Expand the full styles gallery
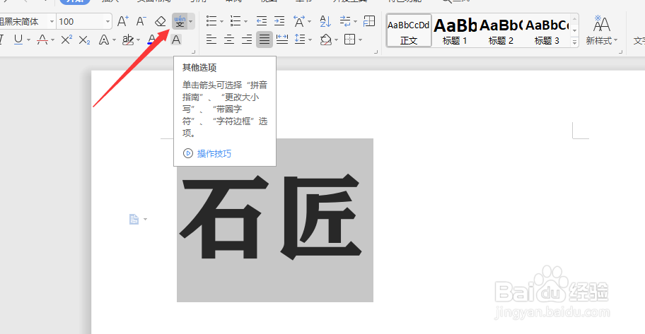Viewport: 645px width, 334px height. 575,42
